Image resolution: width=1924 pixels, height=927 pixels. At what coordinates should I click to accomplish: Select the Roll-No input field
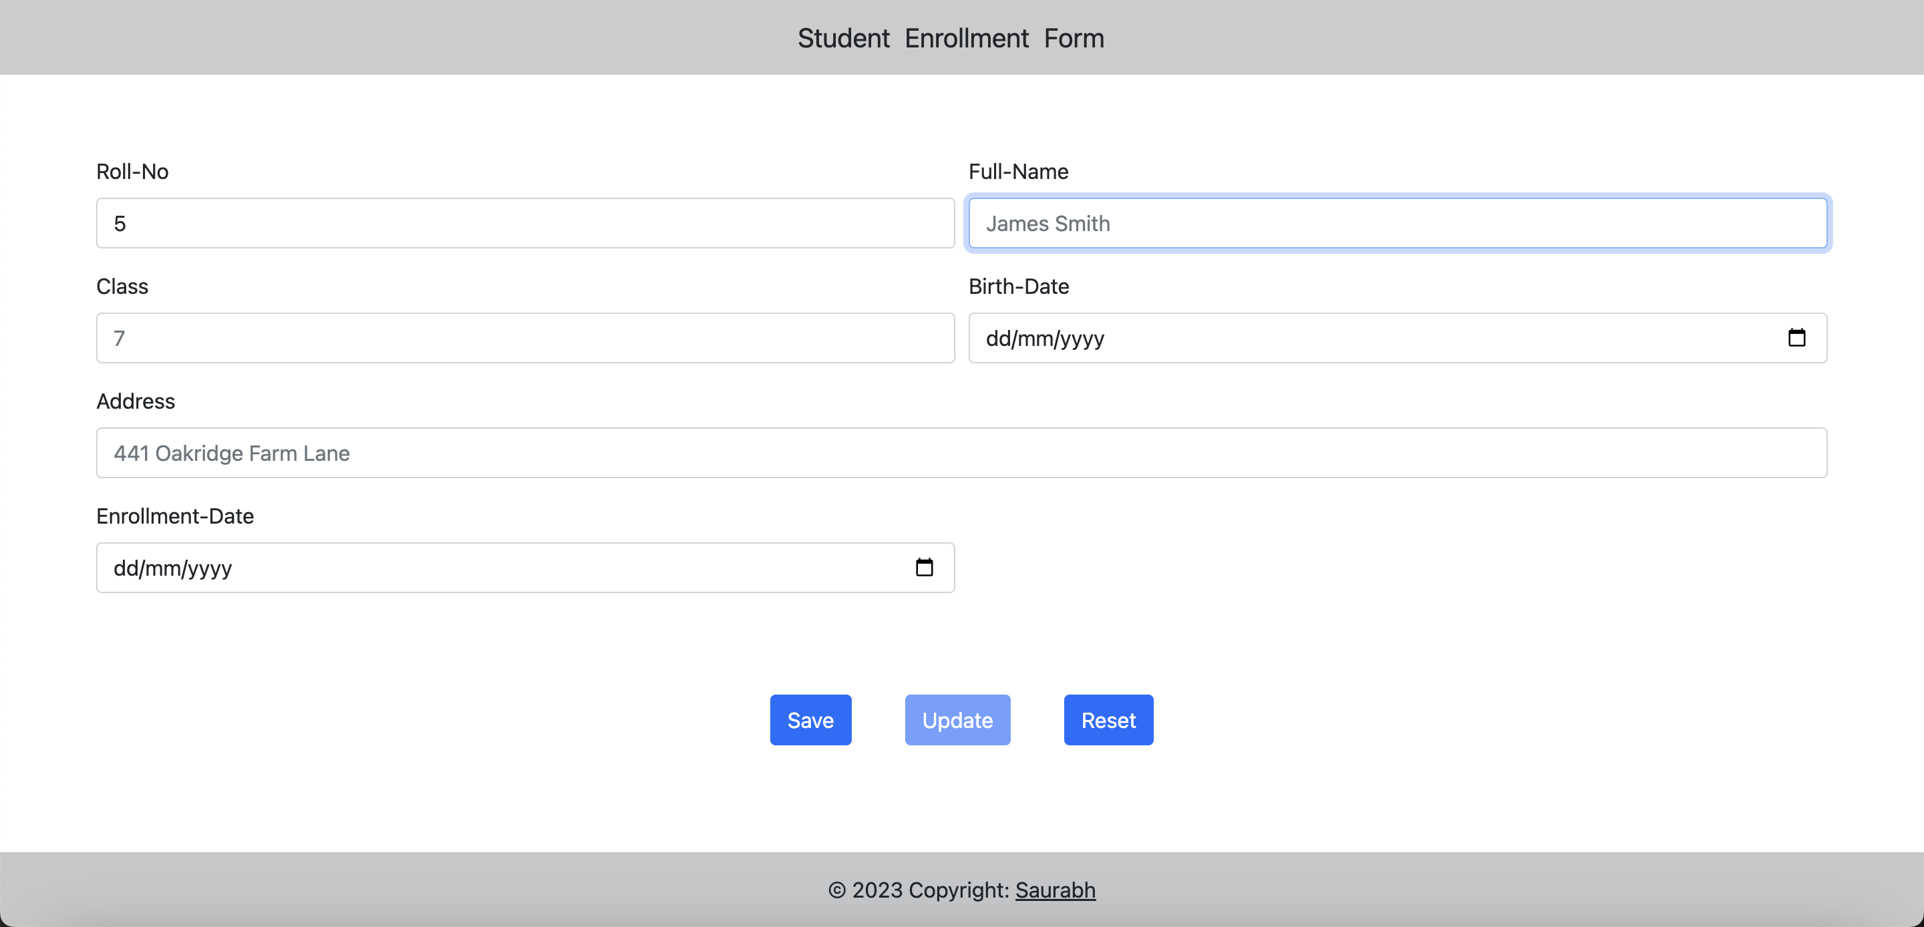(x=523, y=222)
